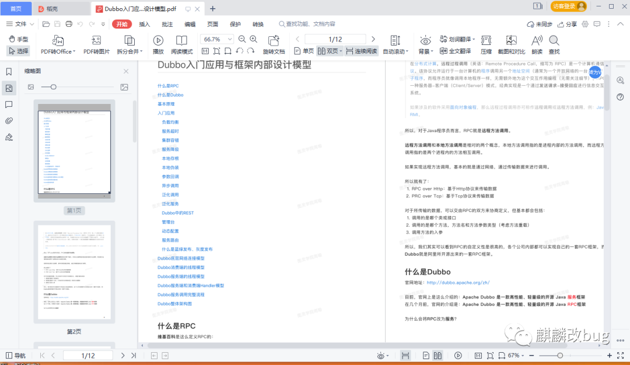Switch to the Edit ribbon tab
The width and height of the screenshot is (630, 365).
[190, 24]
